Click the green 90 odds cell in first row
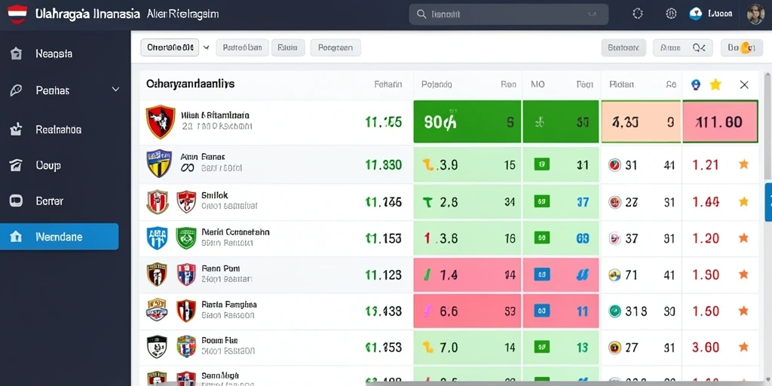The image size is (772, 386). click(x=467, y=121)
